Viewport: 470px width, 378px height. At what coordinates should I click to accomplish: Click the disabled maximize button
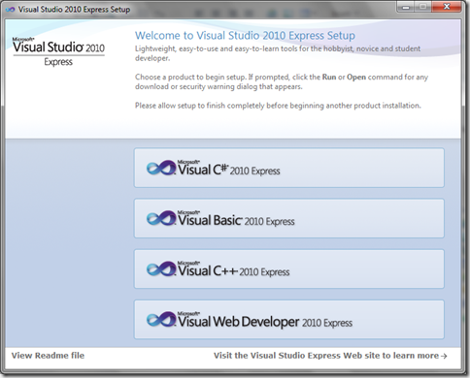point(423,7)
